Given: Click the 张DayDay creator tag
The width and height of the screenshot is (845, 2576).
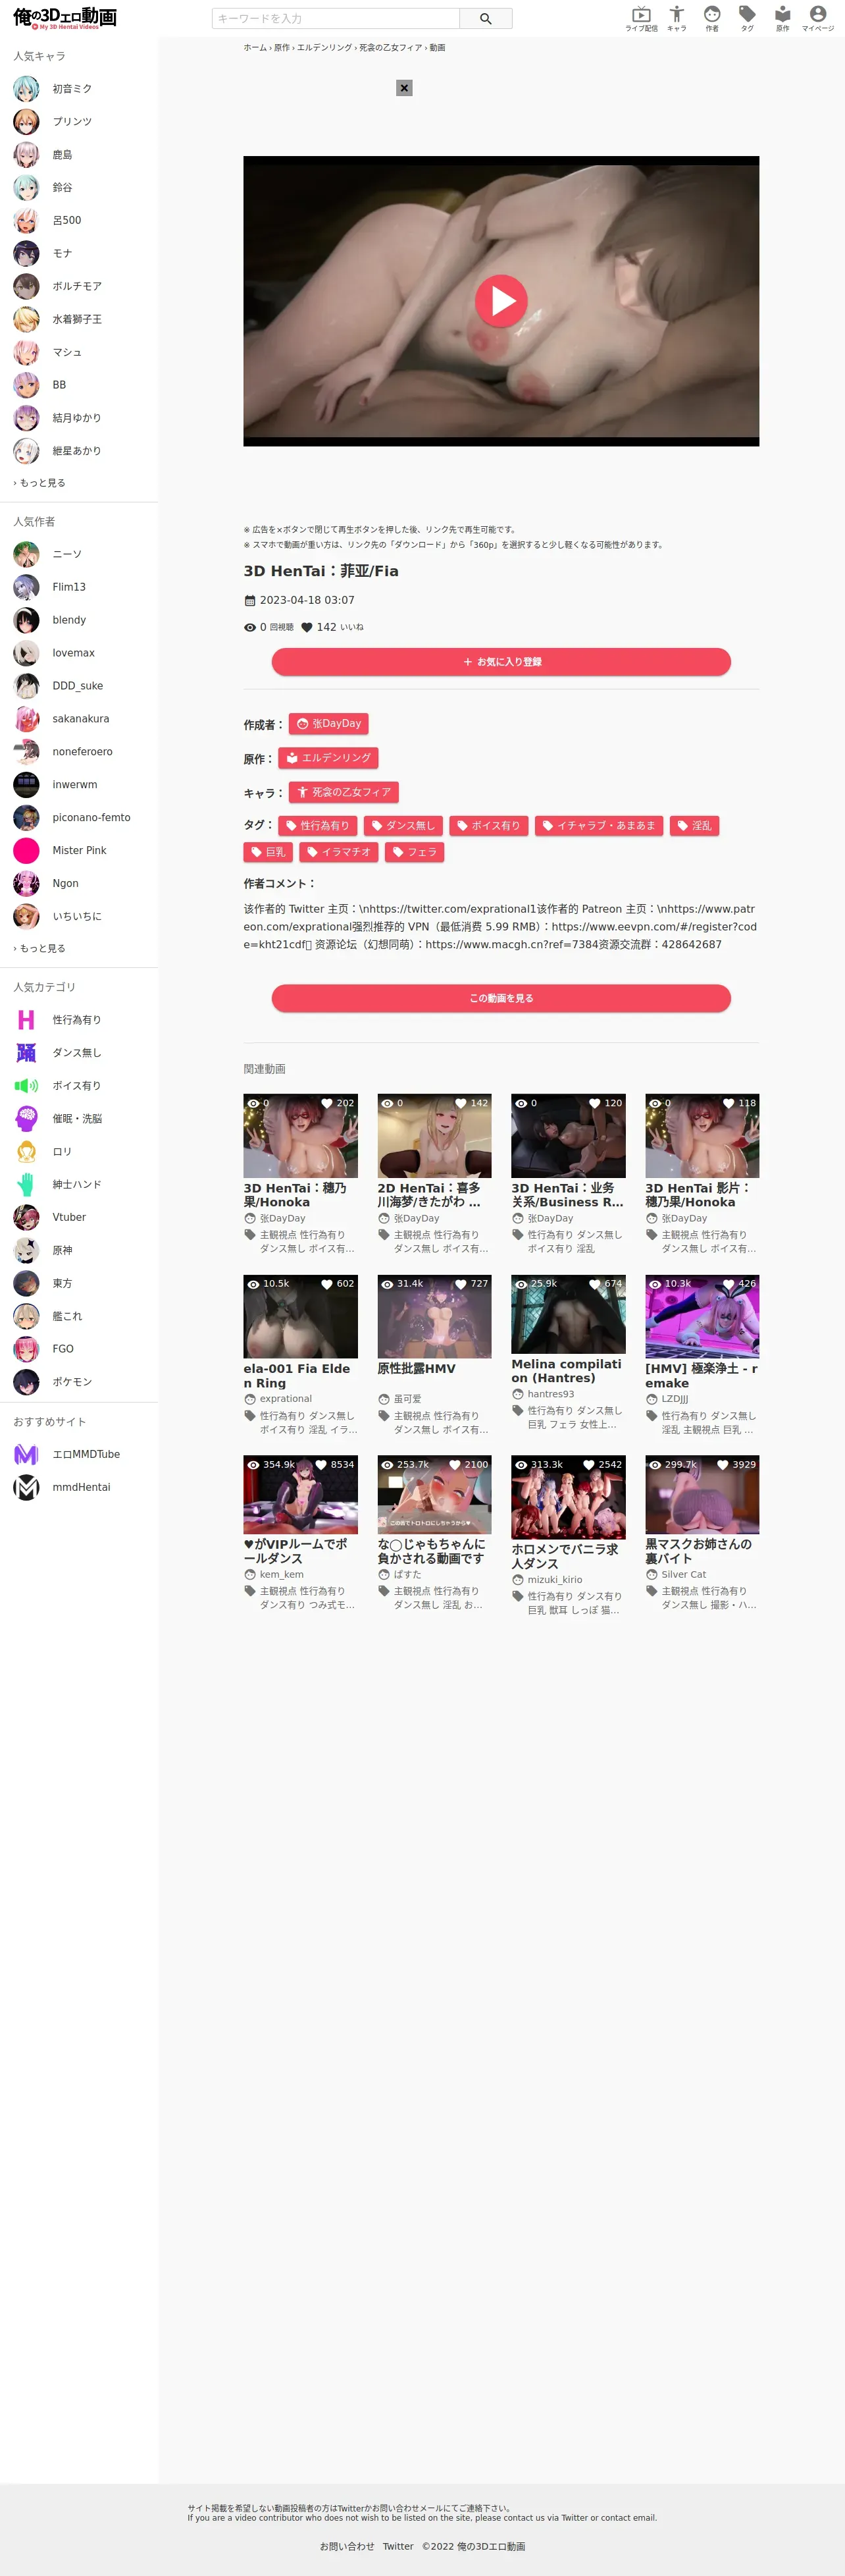Looking at the screenshot, I should (329, 724).
